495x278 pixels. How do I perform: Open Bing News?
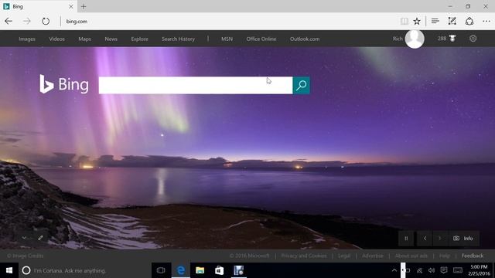pyautogui.click(x=111, y=39)
